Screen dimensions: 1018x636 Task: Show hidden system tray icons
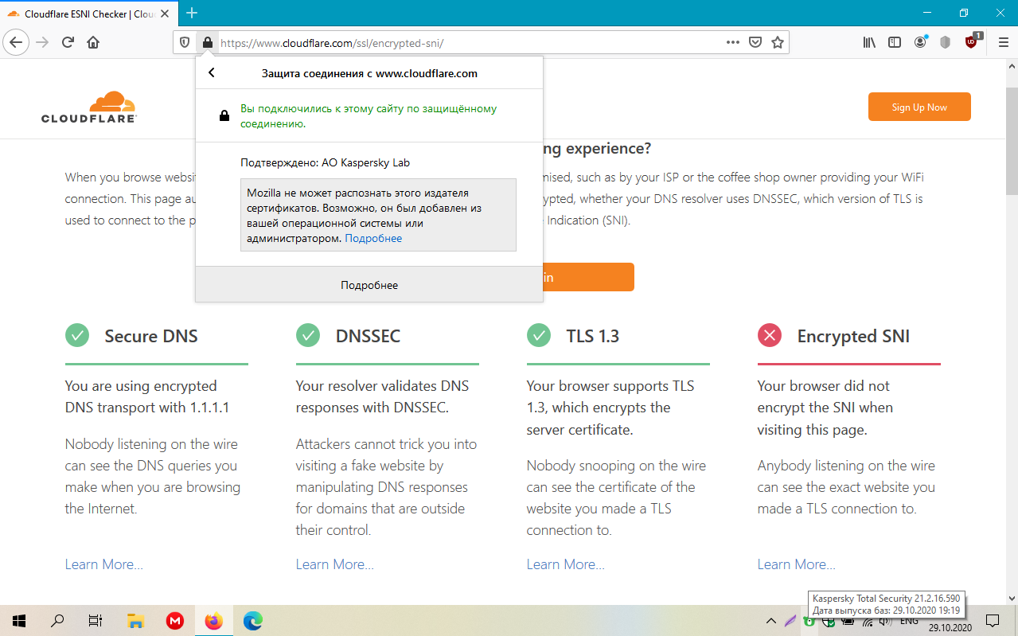click(x=770, y=621)
